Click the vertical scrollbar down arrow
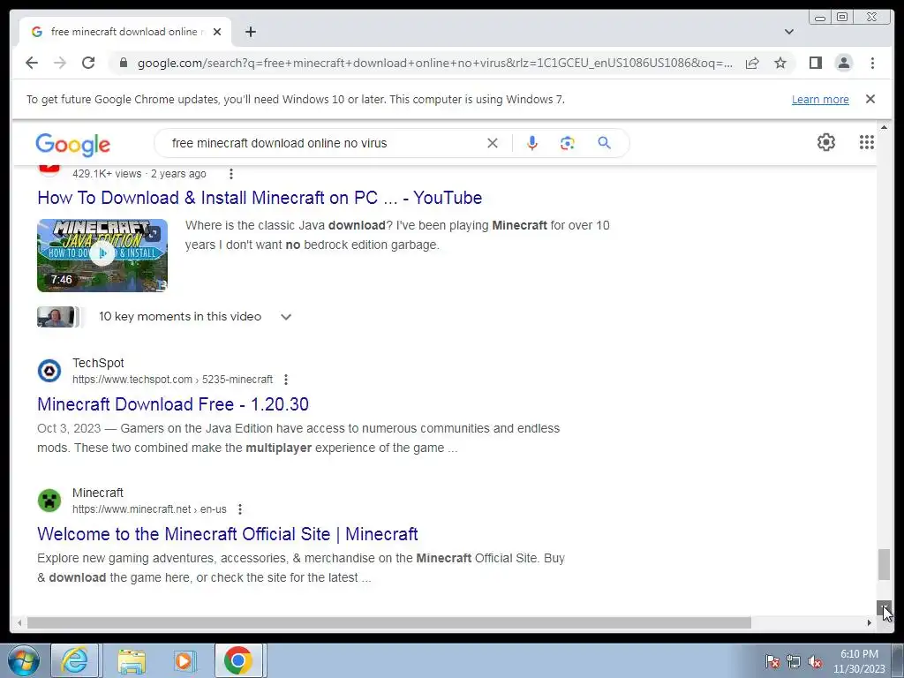This screenshot has height=678, width=904. point(884,608)
